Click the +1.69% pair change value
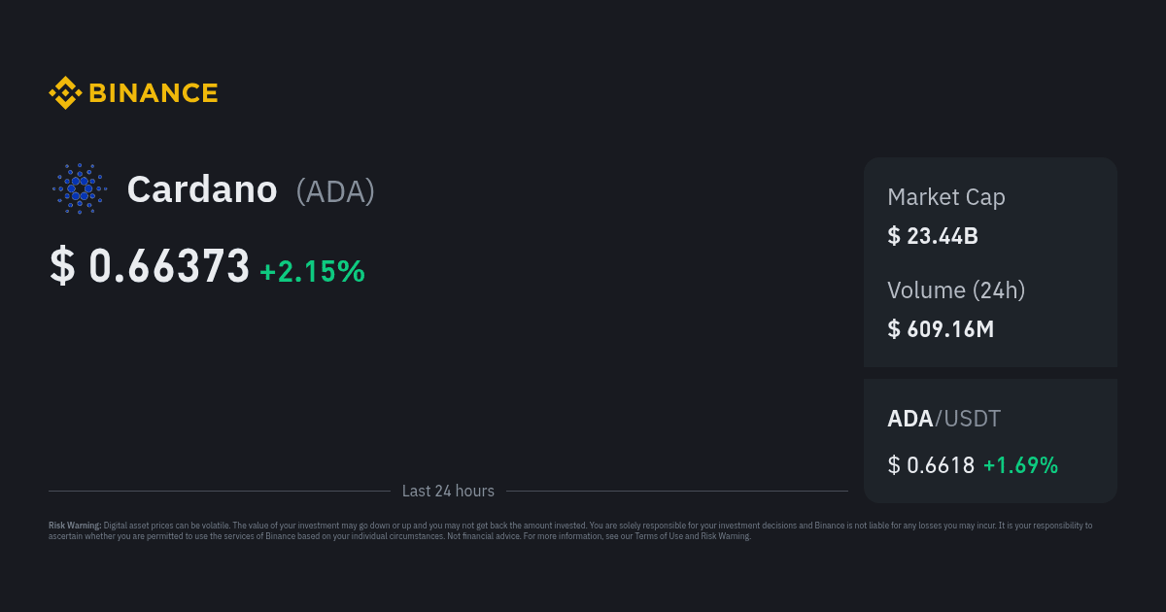 1020,465
